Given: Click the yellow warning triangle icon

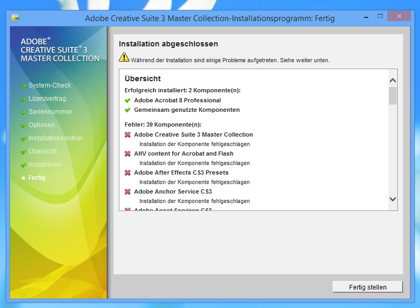Looking at the screenshot, I should (124, 57).
